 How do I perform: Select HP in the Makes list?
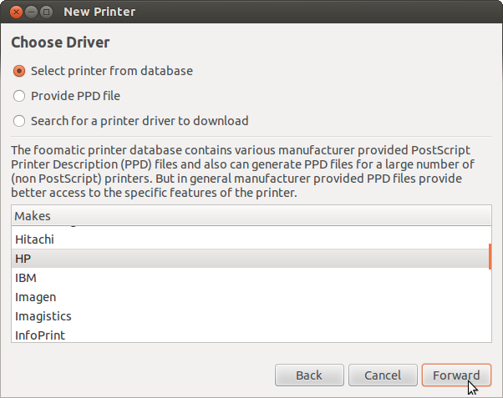[23, 259]
